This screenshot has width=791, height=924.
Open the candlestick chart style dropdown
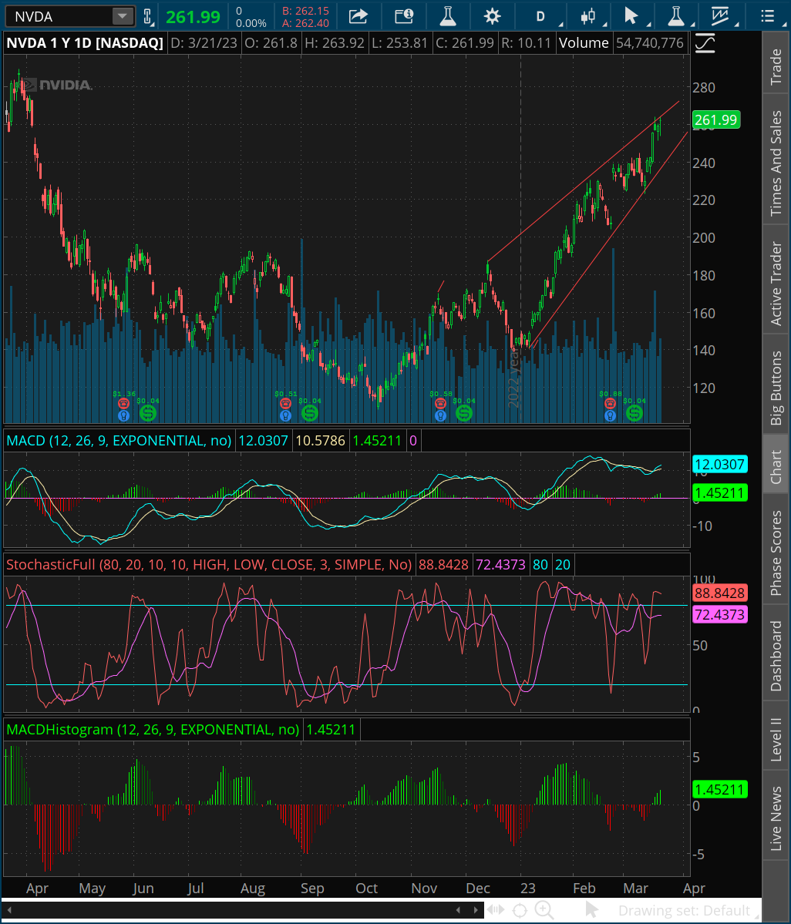click(587, 16)
